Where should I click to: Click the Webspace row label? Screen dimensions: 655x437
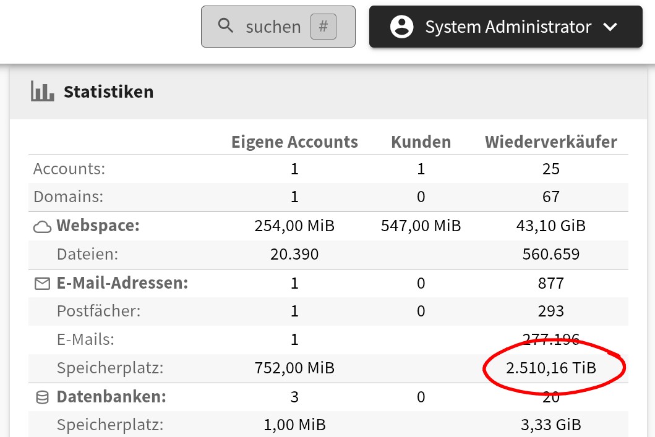pos(98,226)
